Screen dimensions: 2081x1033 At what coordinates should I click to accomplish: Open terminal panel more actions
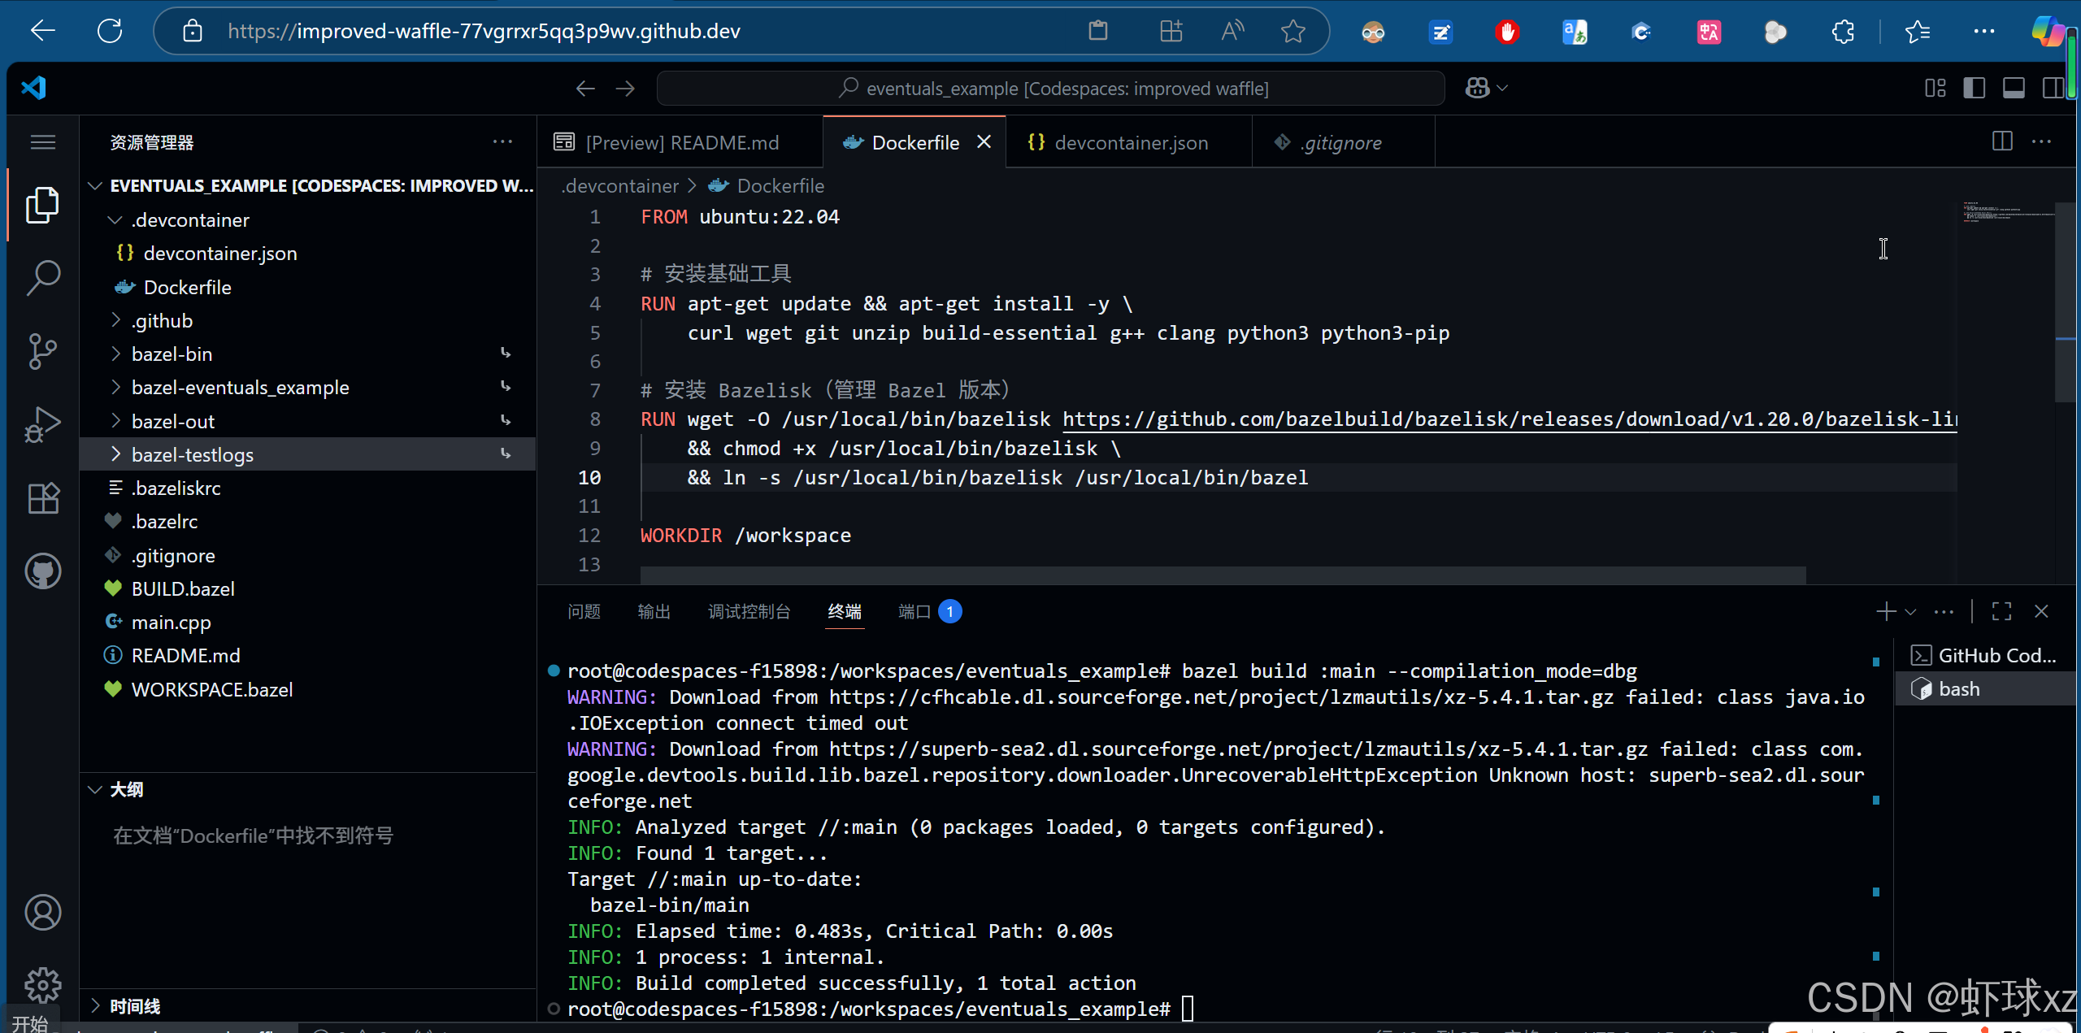pyautogui.click(x=1944, y=611)
